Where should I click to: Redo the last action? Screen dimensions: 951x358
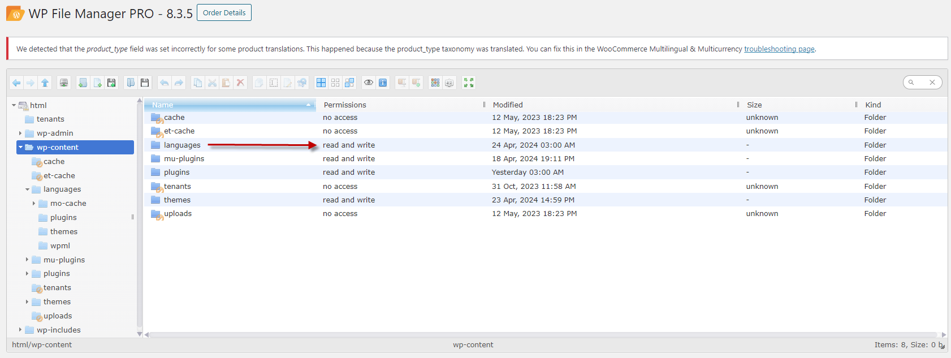pyautogui.click(x=179, y=83)
